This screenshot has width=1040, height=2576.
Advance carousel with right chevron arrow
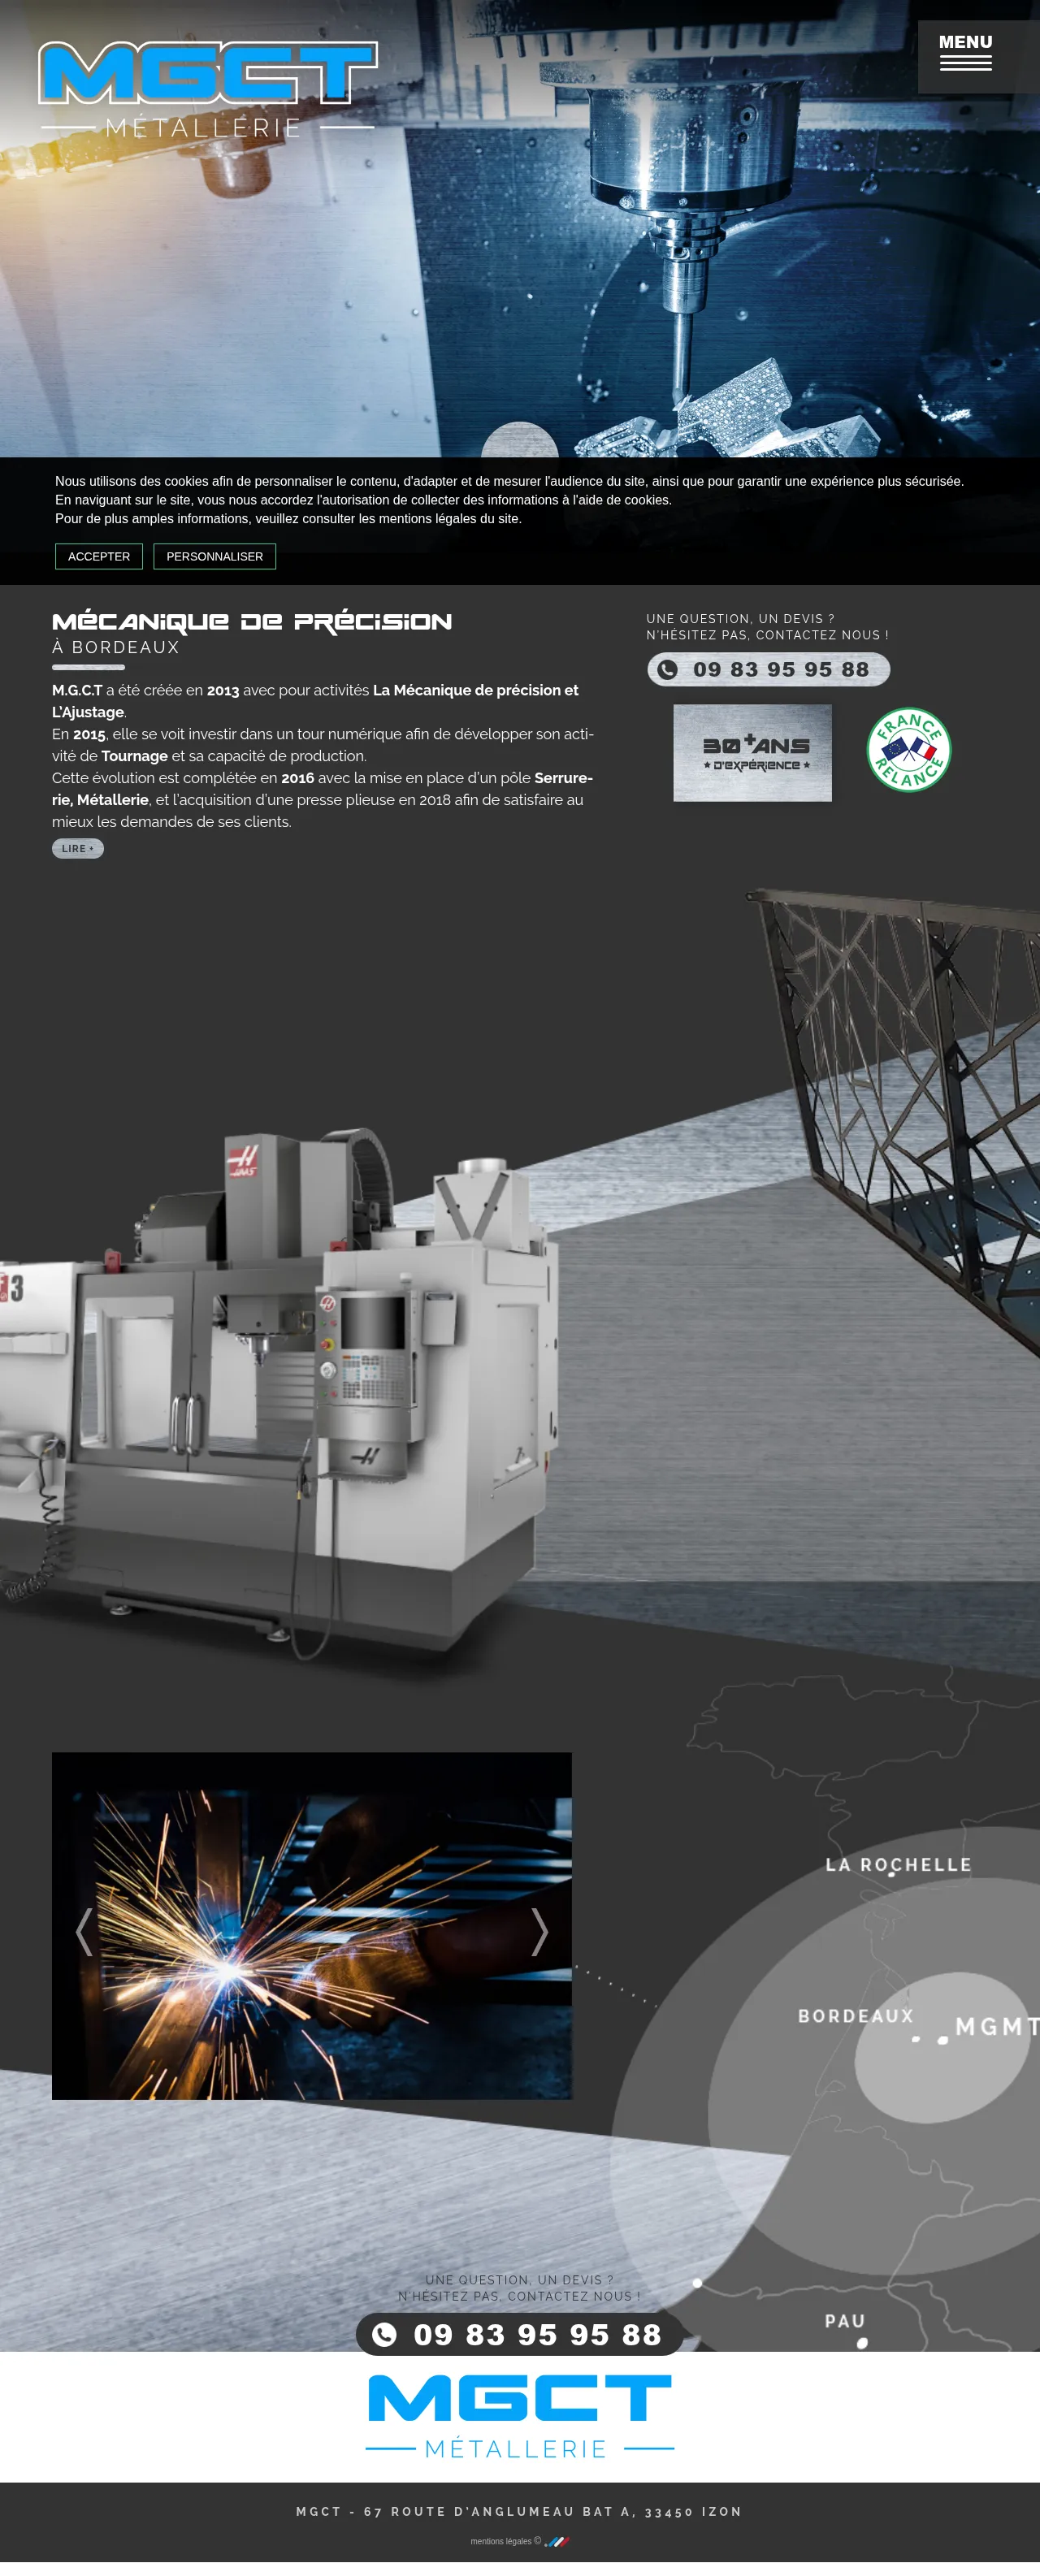(539, 1931)
